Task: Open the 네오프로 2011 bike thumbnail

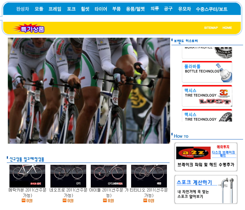Action: click(x=68, y=176)
